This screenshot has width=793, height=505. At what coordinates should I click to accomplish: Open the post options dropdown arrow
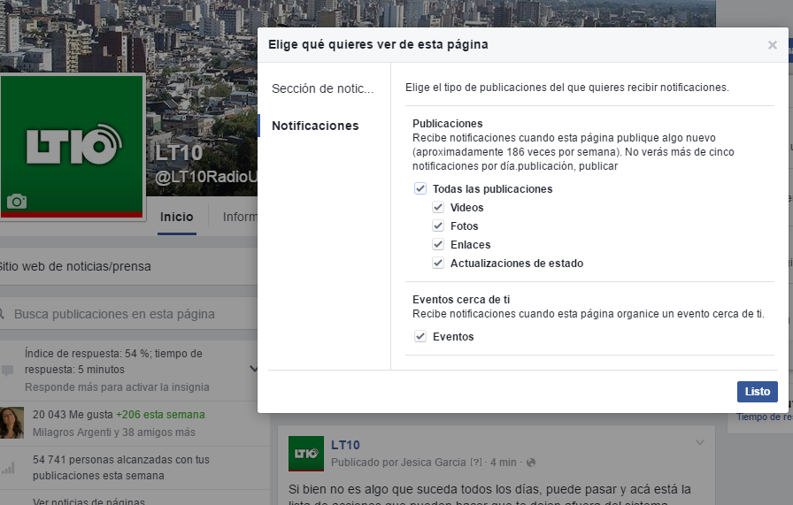[700, 442]
